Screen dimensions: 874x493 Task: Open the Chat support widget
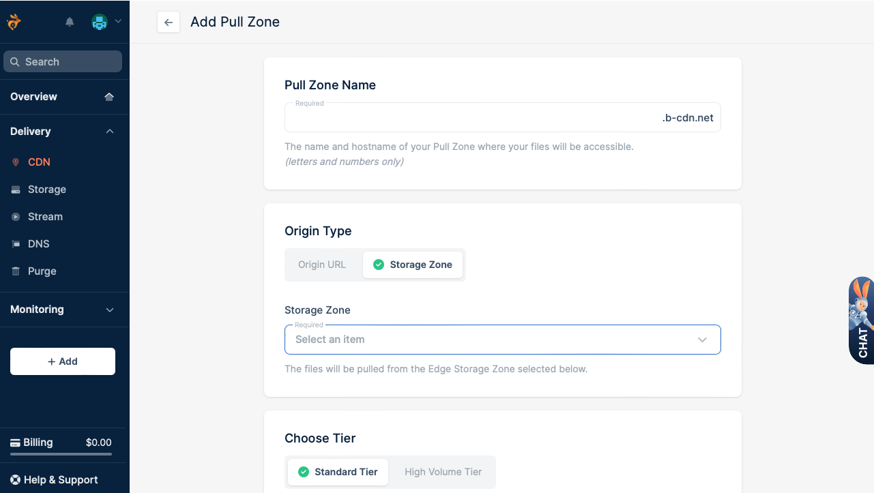pos(862,320)
